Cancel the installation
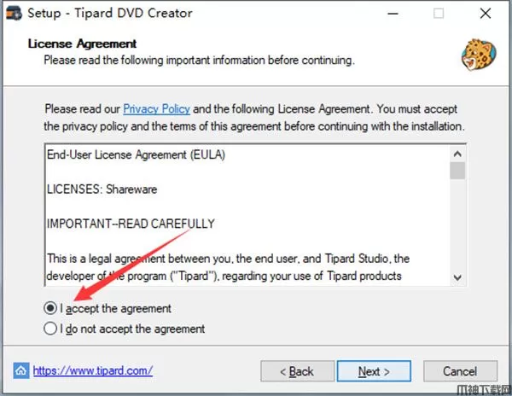The width and height of the screenshot is (512, 396). tap(461, 371)
